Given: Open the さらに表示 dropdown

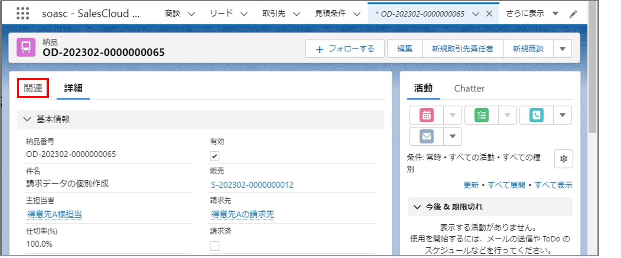Looking at the screenshot, I should point(532,13).
